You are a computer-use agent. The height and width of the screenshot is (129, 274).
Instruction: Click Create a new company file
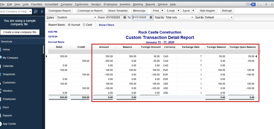[x=20, y=32]
